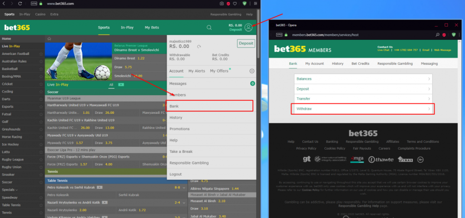Image resolution: width=465 pixels, height=218 pixels.
Task: Open the Messaging members tab
Action: pyautogui.click(x=429, y=63)
